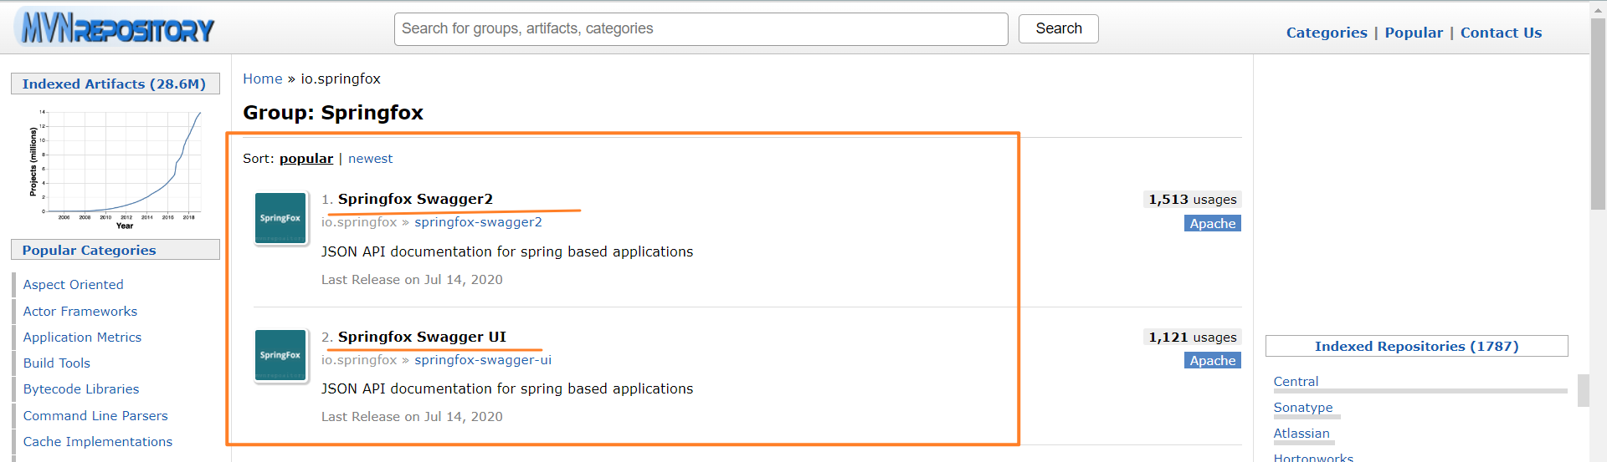This screenshot has height=462, width=1607.
Task: Open the Indexed Repositories (1787) header
Action: [x=1416, y=346]
